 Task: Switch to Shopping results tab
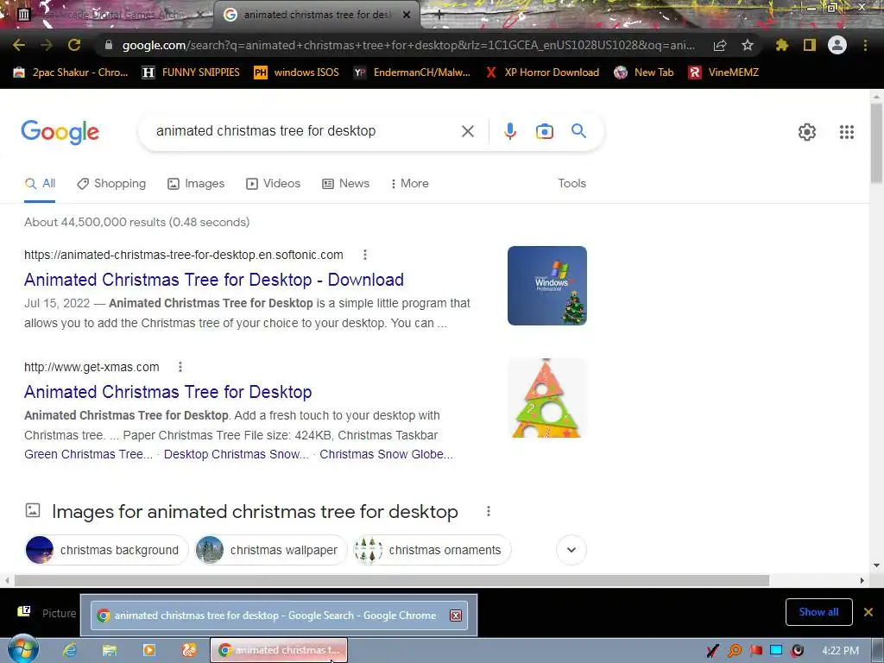(x=111, y=184)
